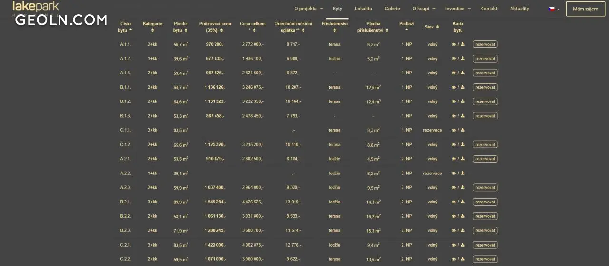Preview apartment B.2.1. via the eye icon
This screenshot has width=609, height=266.
[x=453, y=202]
